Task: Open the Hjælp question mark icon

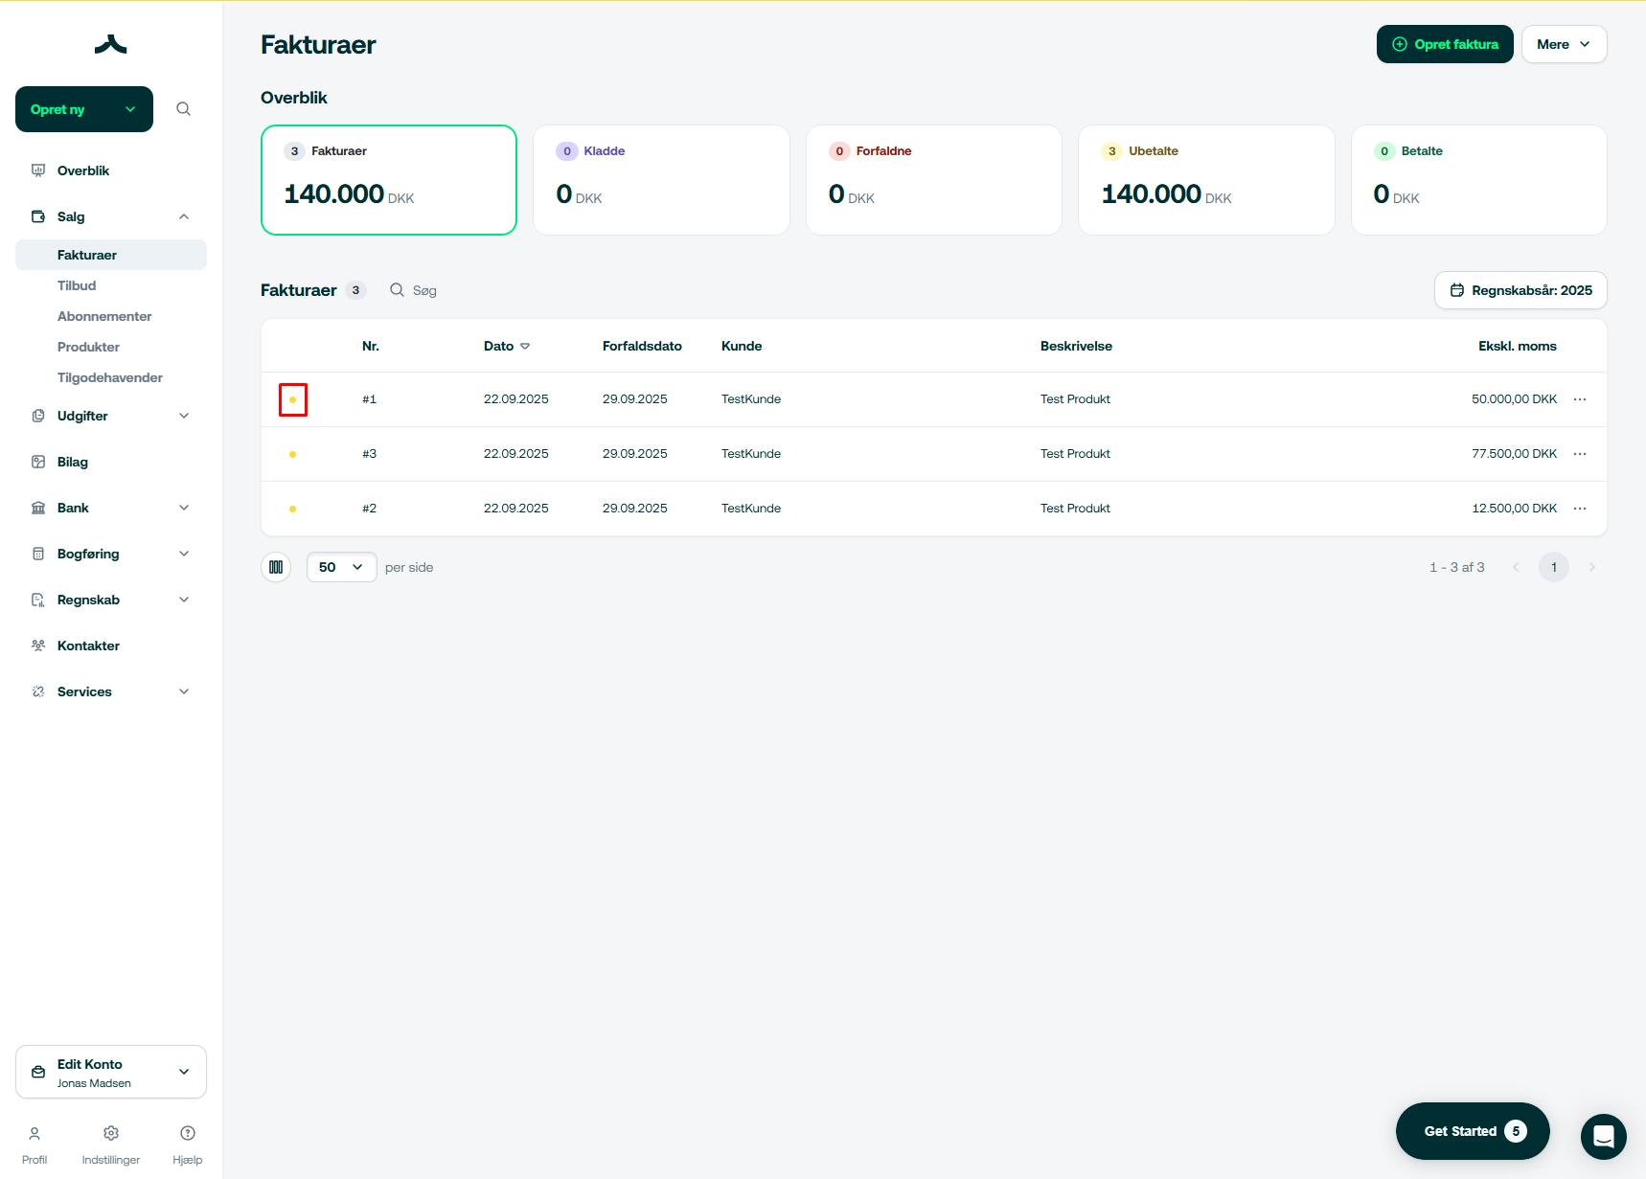Action: pos(188,1134)
